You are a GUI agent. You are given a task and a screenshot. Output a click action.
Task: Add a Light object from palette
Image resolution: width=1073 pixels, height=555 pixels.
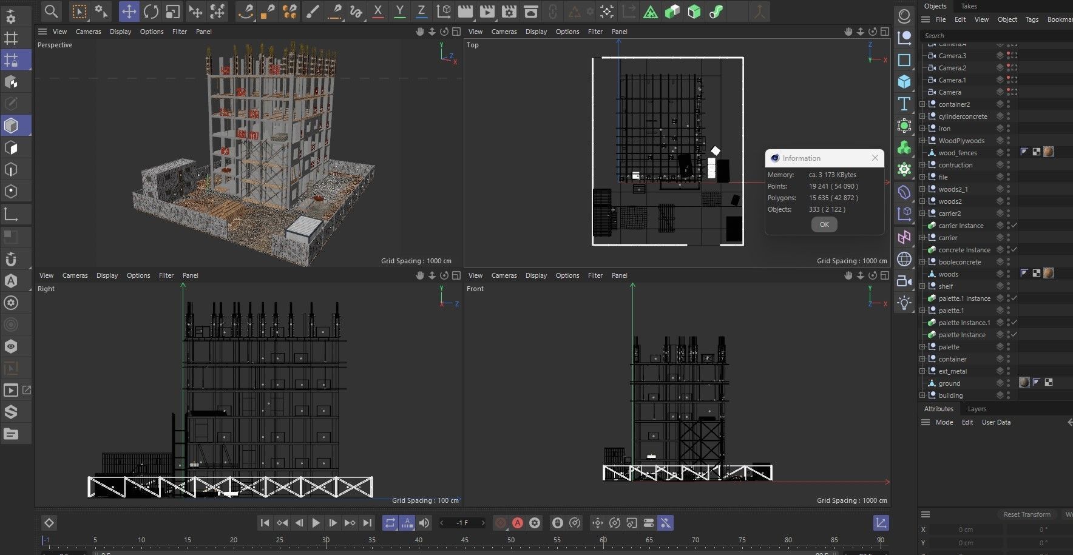904,303
